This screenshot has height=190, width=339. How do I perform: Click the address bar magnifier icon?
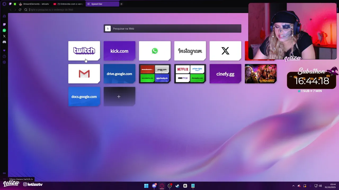click(x=26, y=10)
